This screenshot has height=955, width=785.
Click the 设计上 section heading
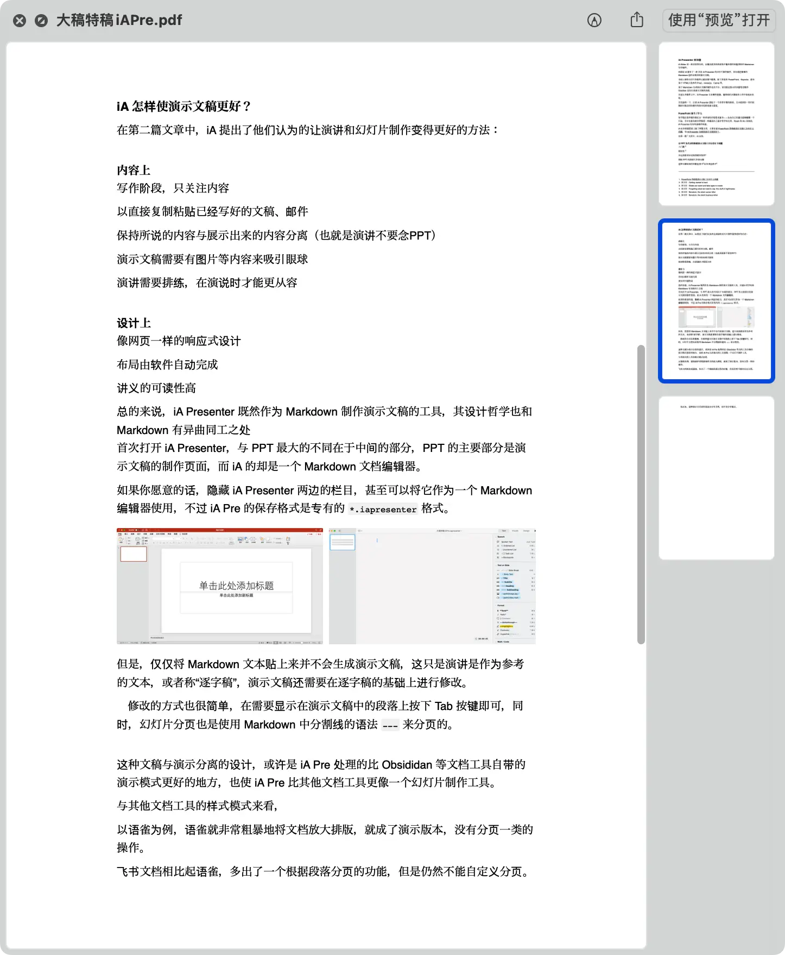pos(134,323)
